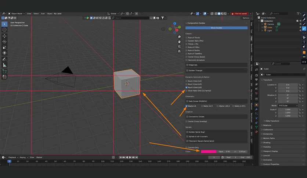This screenshot has height=178, width=307.
Task: Select the Transform tool
Action: [x=4, y=53]
